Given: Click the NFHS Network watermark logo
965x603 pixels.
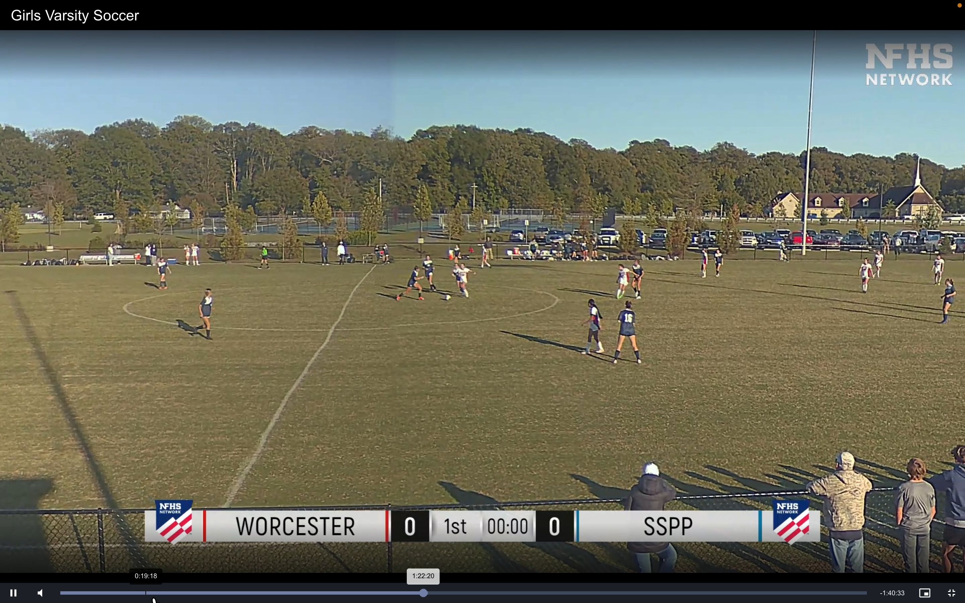Looking at the screenshot, I should (x=909, y=64).
